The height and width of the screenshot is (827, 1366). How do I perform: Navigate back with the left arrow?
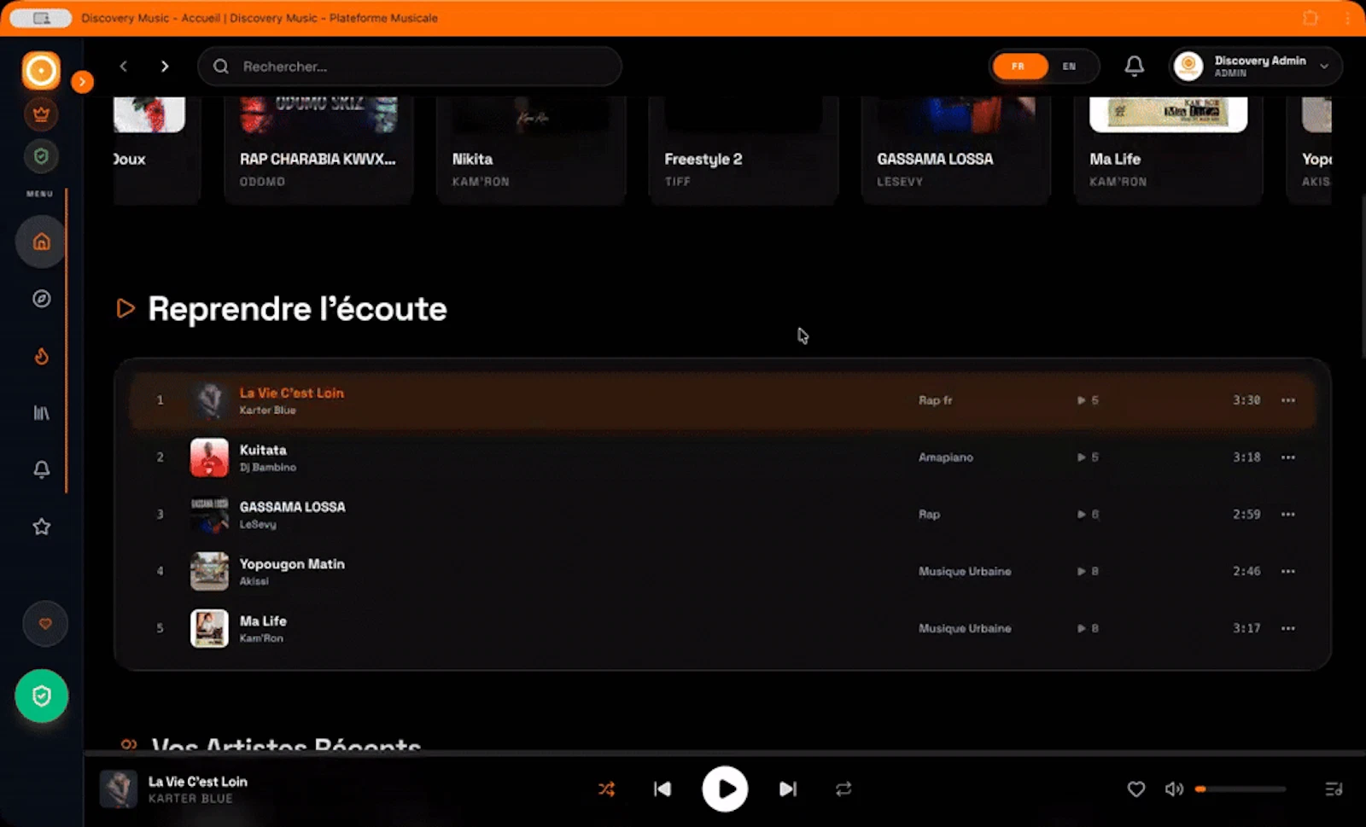click(124, 67)
